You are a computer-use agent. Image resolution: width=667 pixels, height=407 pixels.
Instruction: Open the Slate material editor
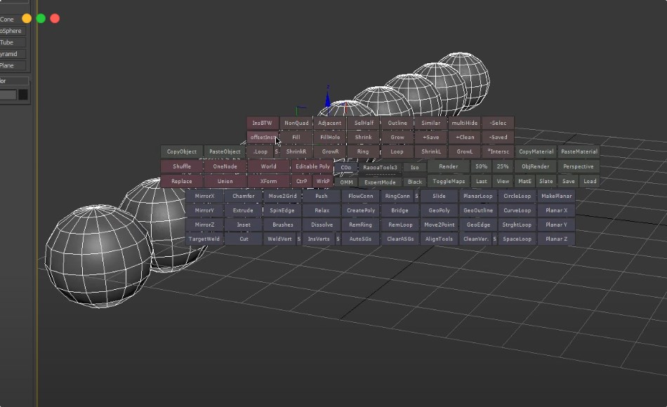[x=546, y=181]
